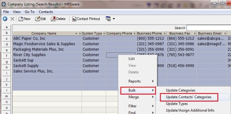Open the Find submenu in context menu
Screen dimensions: 231x114
(138, 112)
